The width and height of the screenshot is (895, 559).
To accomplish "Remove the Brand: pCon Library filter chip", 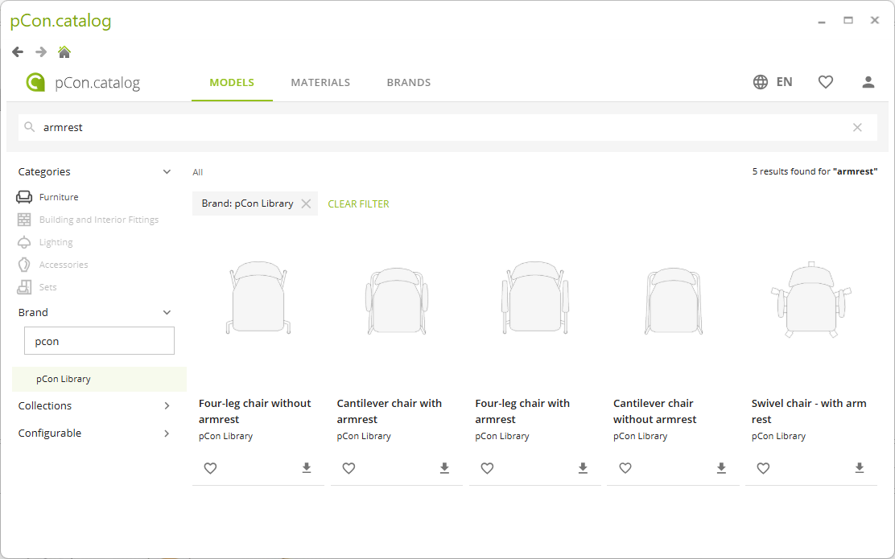I will coord(306,203).
